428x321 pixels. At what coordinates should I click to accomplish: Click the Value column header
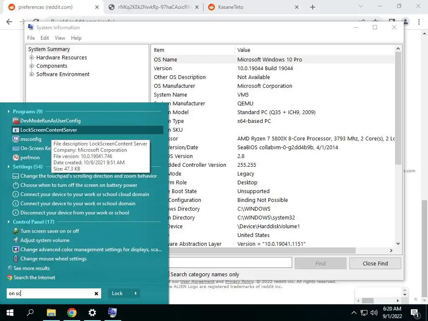click(x=314, y=50)
